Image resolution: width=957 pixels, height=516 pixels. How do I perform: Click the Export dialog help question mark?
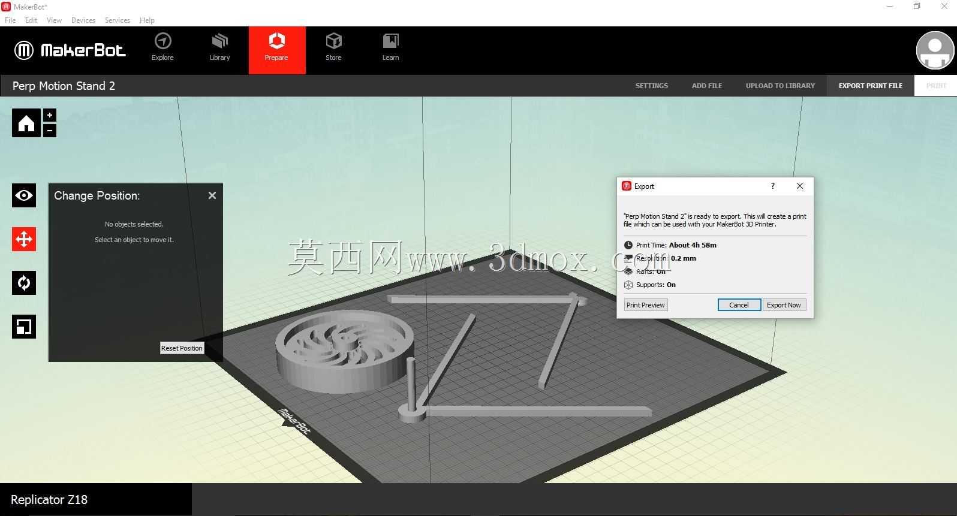click(x=773, y=186)
